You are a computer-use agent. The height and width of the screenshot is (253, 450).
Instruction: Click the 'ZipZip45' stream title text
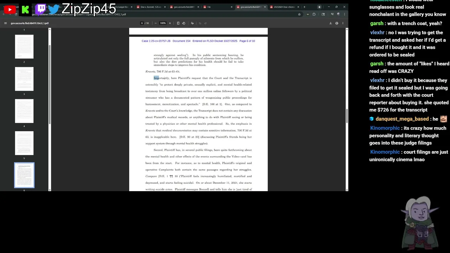(88, 9)
